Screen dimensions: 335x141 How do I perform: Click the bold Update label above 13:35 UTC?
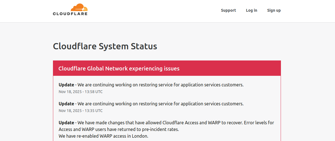pos(66,104)
